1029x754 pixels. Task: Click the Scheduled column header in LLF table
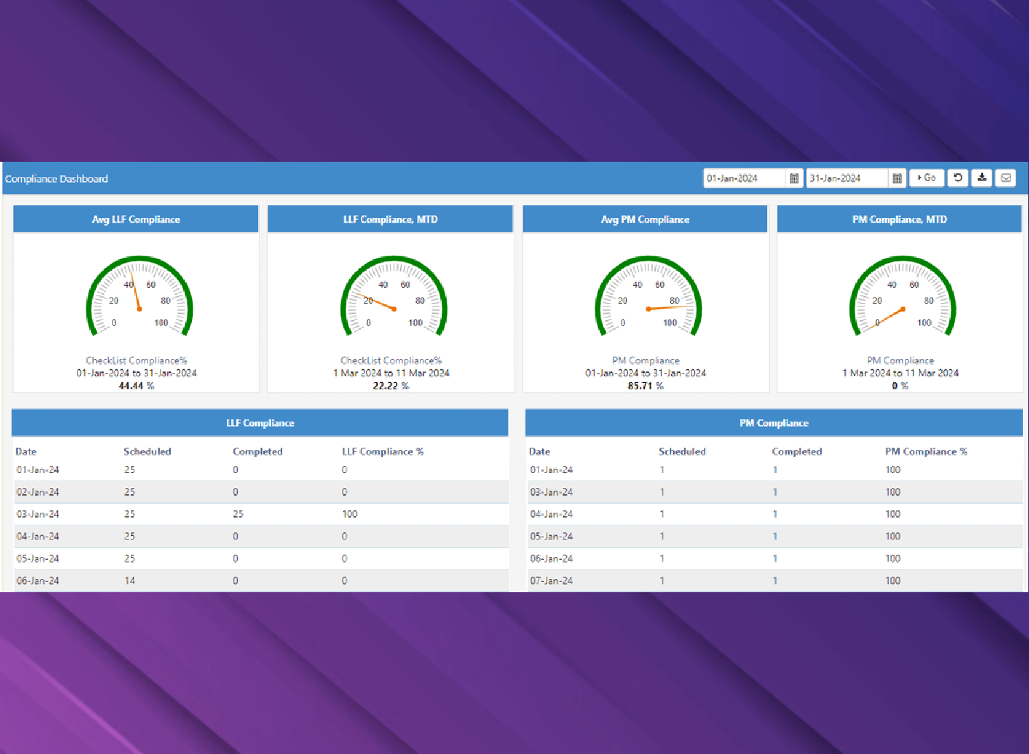147,452
